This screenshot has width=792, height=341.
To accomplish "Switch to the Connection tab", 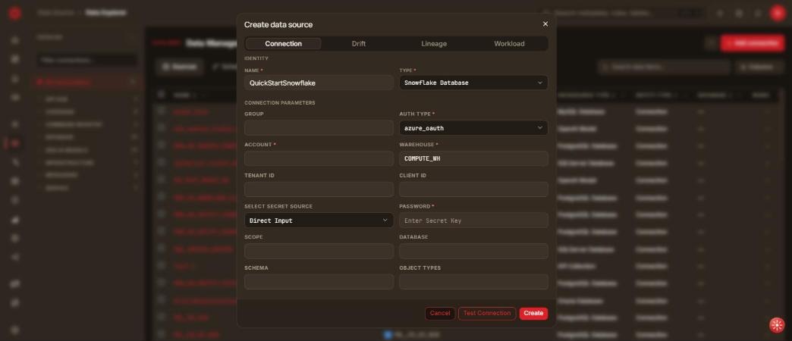I will point(284,44).
